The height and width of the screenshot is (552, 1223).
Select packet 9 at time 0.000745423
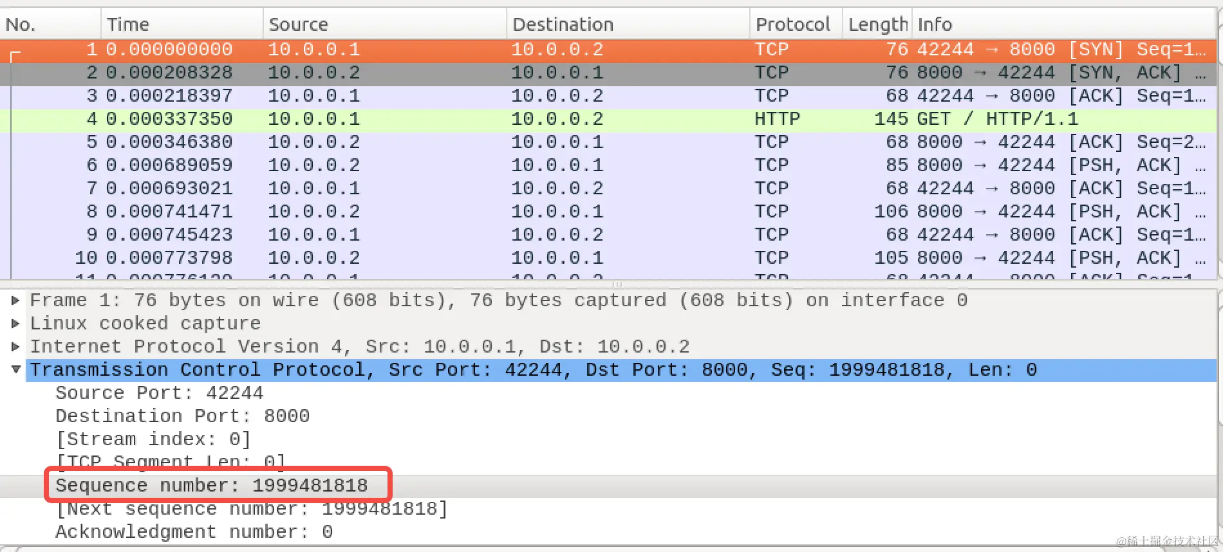pos(608,235)
